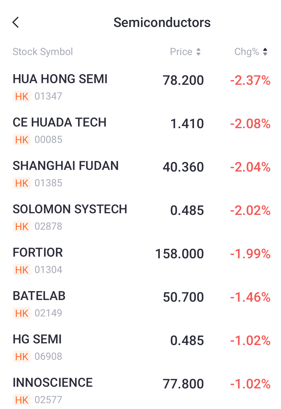Click the Stock Symbol column header
Screen dimensions: 281x409
coord(43,52)
